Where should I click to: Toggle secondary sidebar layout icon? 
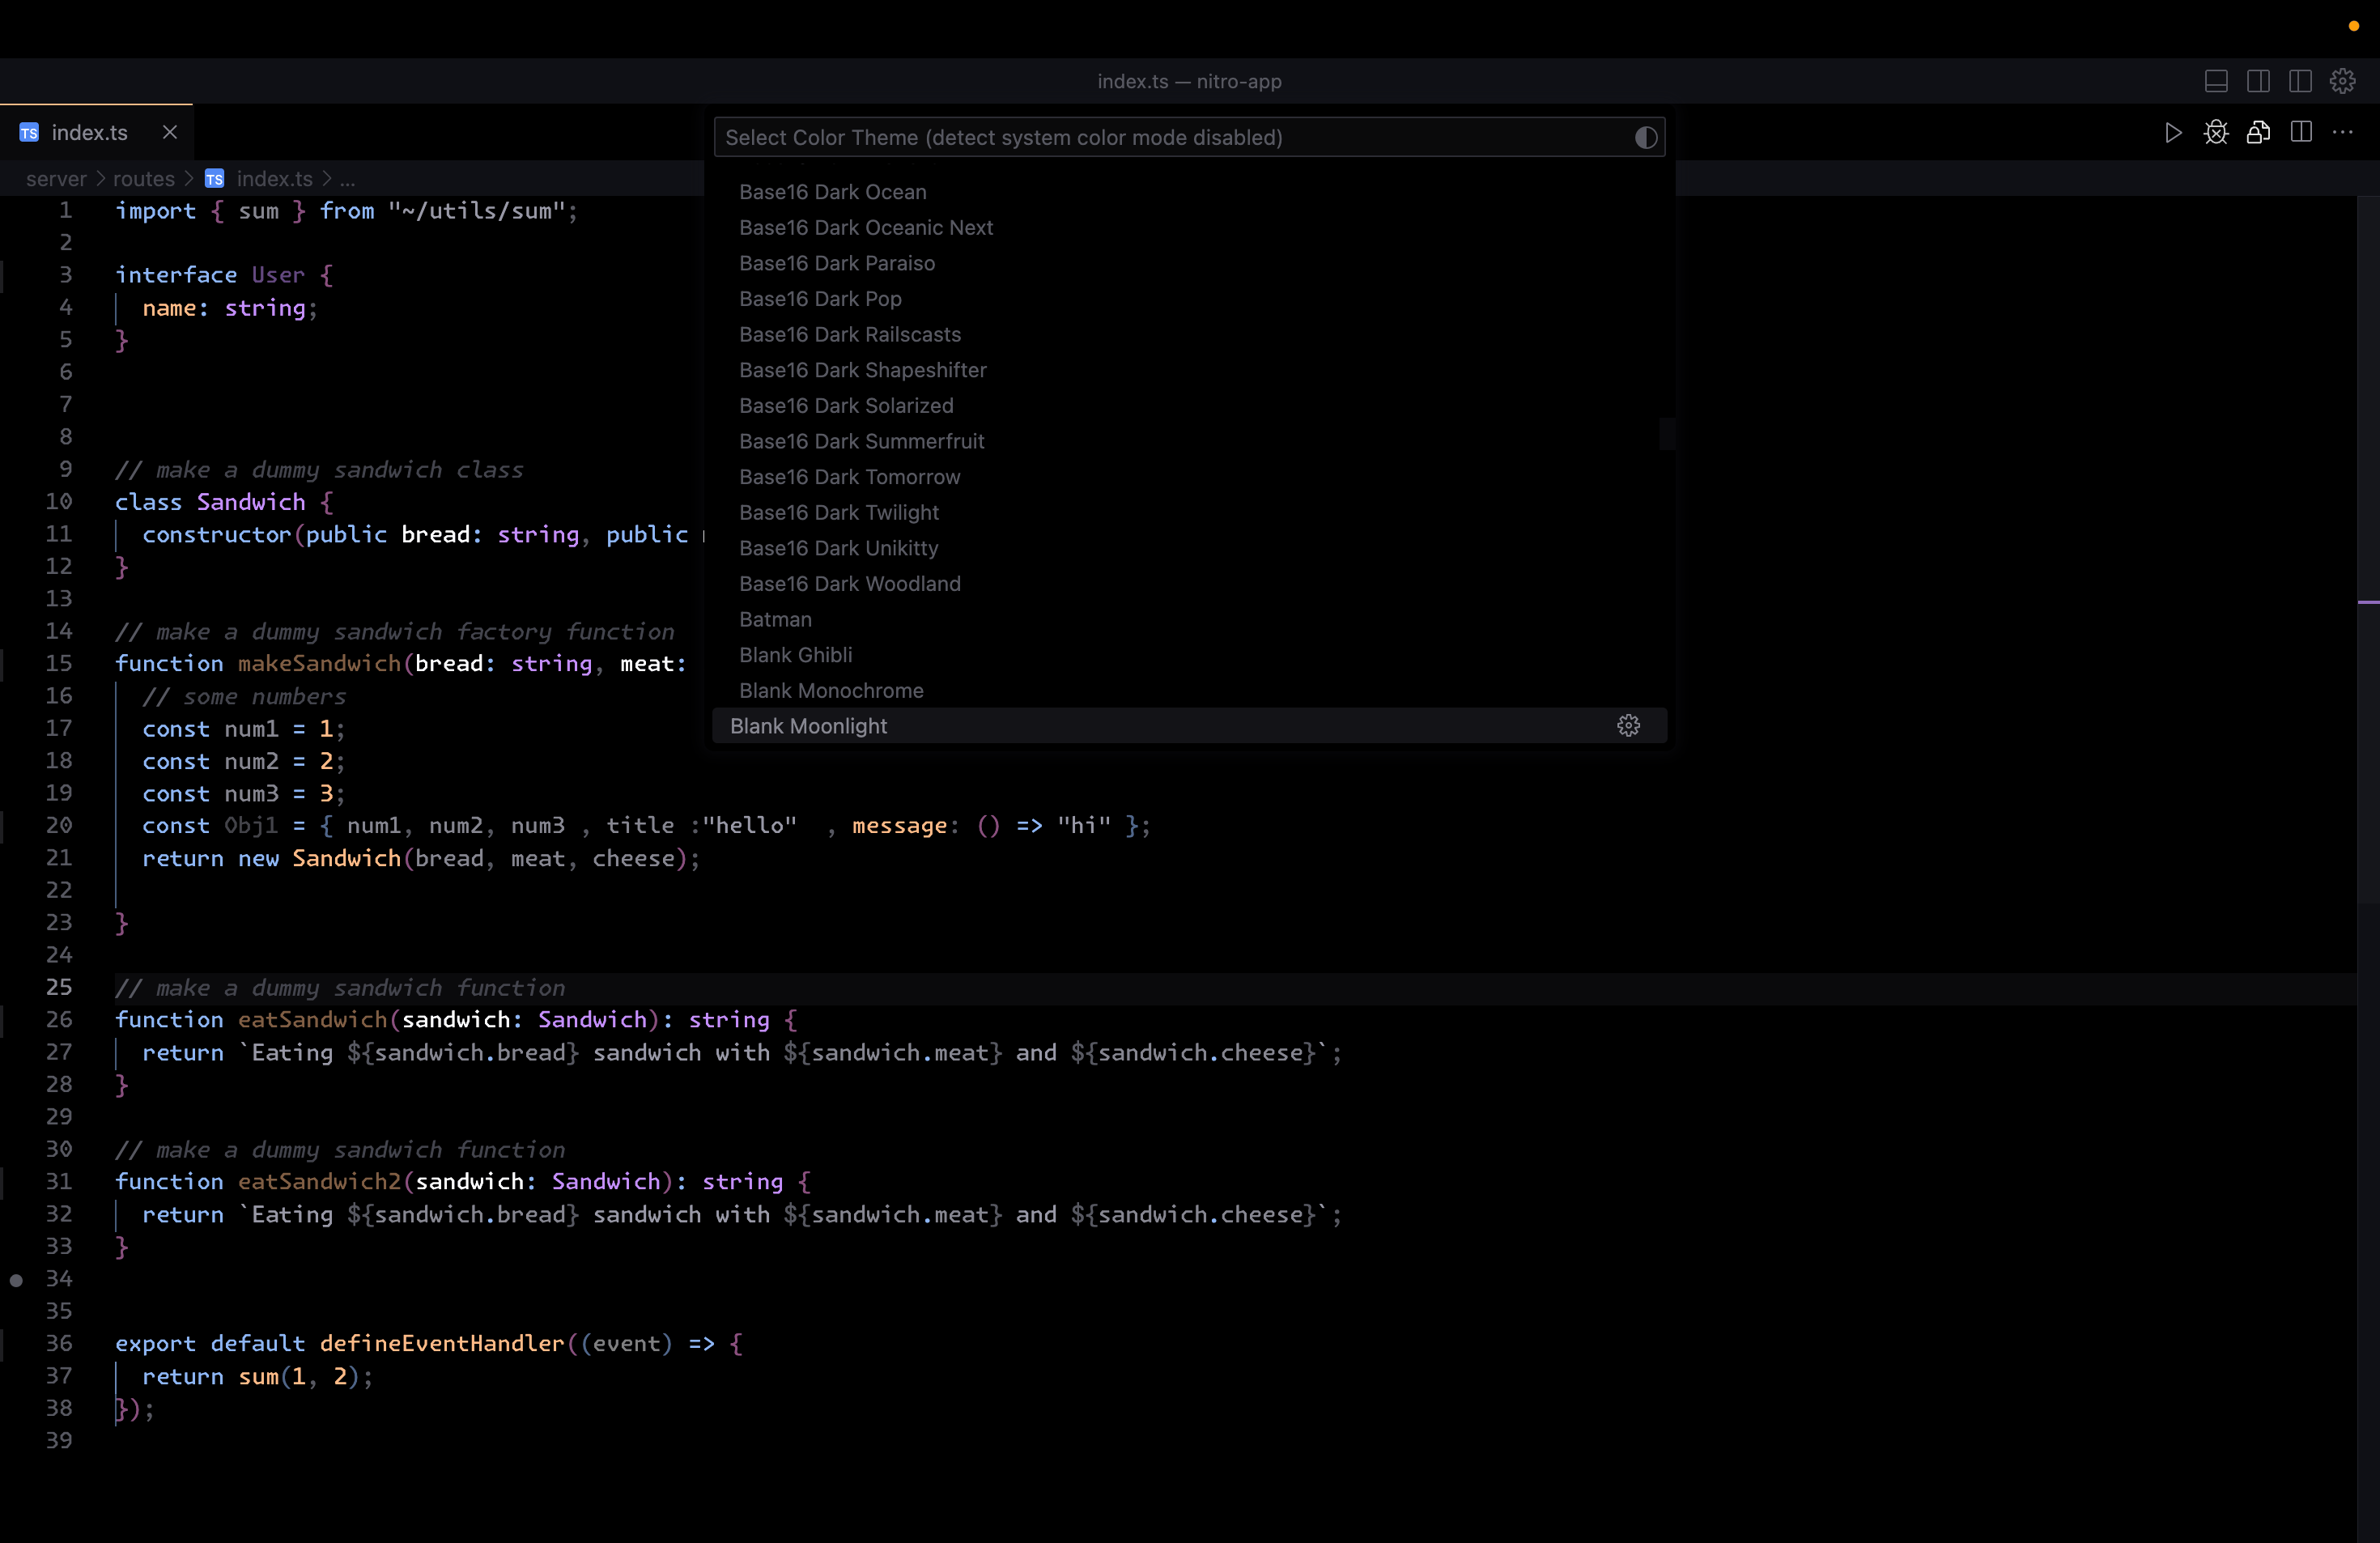click(x=2300, y=81)
